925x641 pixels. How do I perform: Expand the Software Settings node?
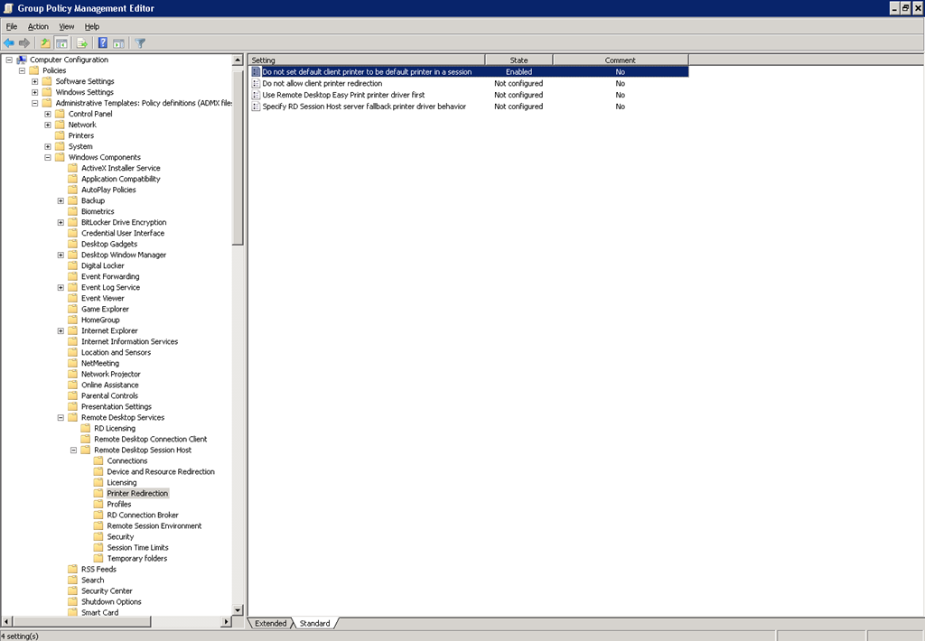[35, 81]
